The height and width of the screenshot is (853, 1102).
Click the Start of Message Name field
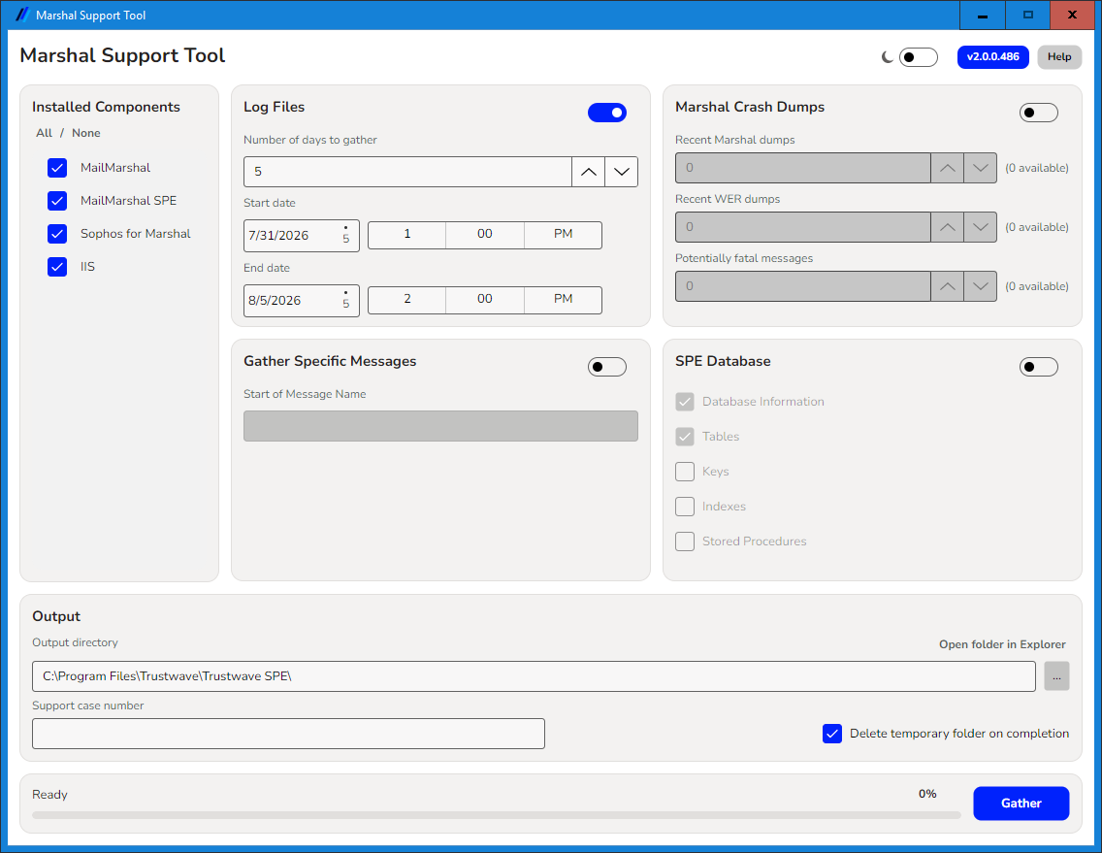click(x=440, y=426)
